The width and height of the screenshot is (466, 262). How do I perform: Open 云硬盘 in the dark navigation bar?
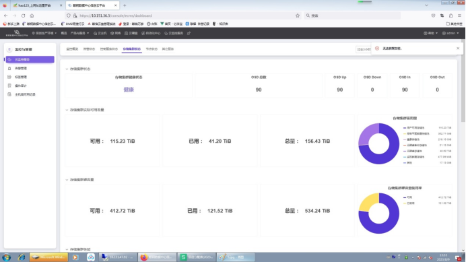tap(131, 33)
